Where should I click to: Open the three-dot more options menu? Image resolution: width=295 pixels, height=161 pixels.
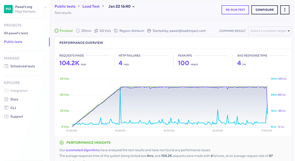(x=285, y=10)
